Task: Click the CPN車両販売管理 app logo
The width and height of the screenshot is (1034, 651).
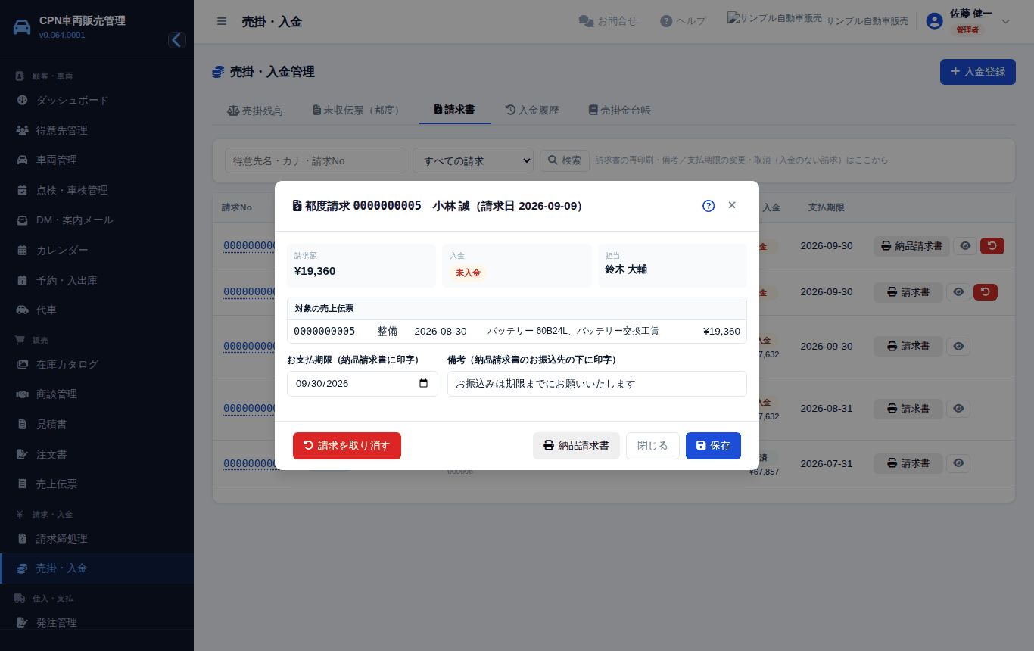Action: click(23, 27)
